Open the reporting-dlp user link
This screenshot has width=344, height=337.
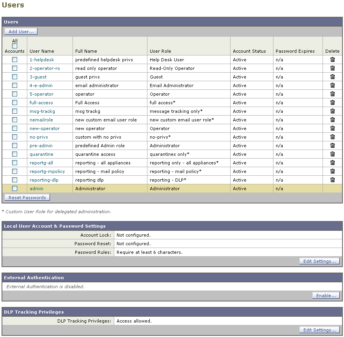(44, 180)
